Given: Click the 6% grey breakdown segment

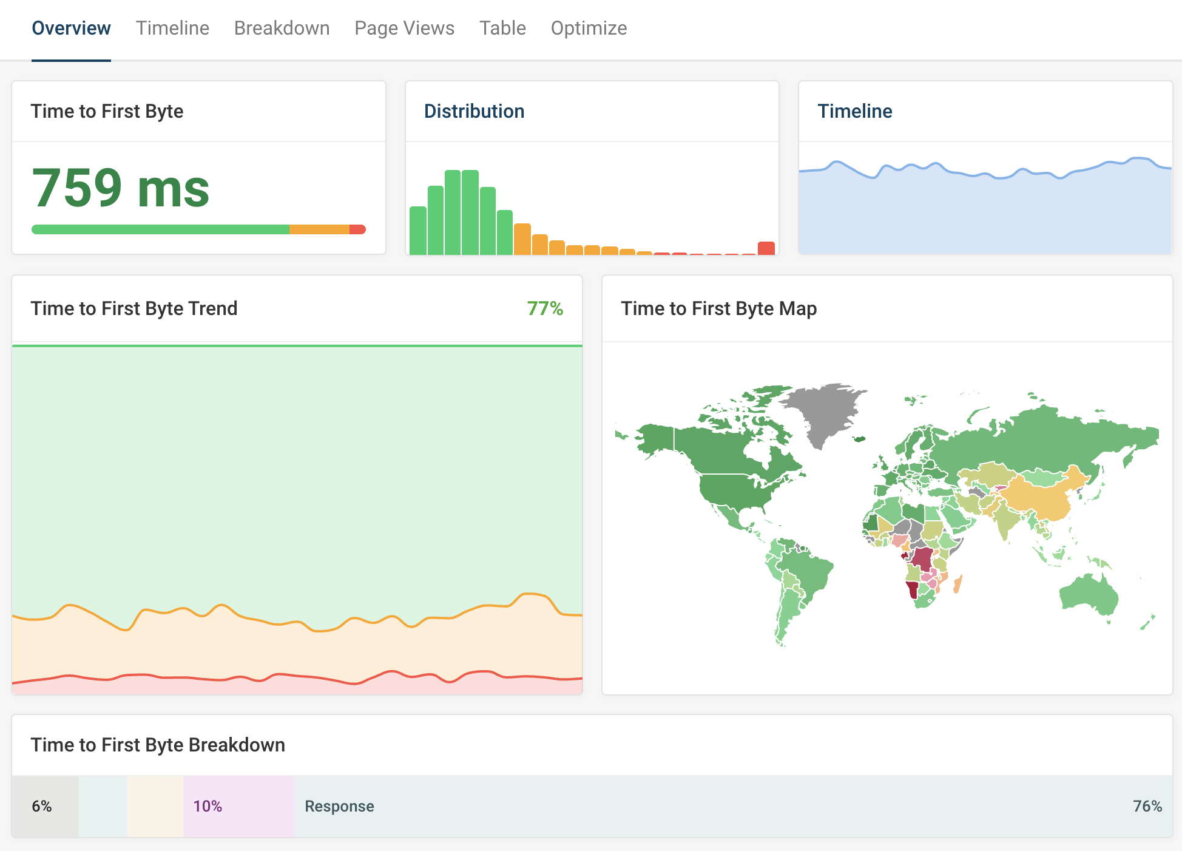Looking at the screenshot, I should [45, 806].
